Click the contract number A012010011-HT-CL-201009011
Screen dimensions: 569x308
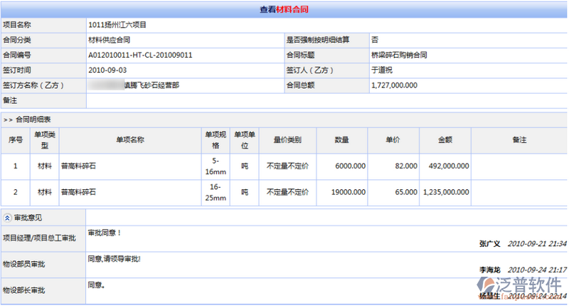pos(140,55)
